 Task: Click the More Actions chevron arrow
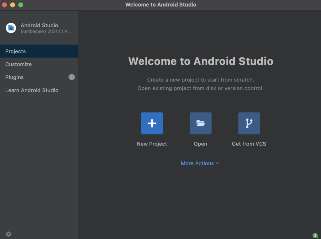(x=217, y=163)
